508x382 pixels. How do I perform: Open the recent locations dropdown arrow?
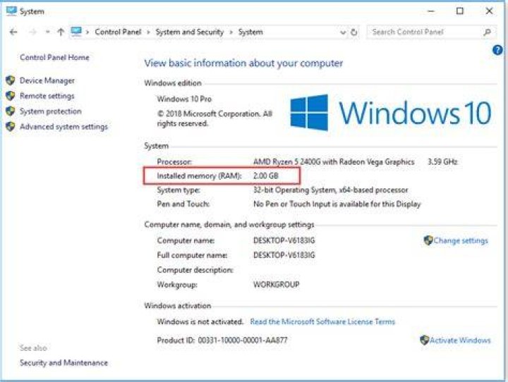(x=48, y=32)
